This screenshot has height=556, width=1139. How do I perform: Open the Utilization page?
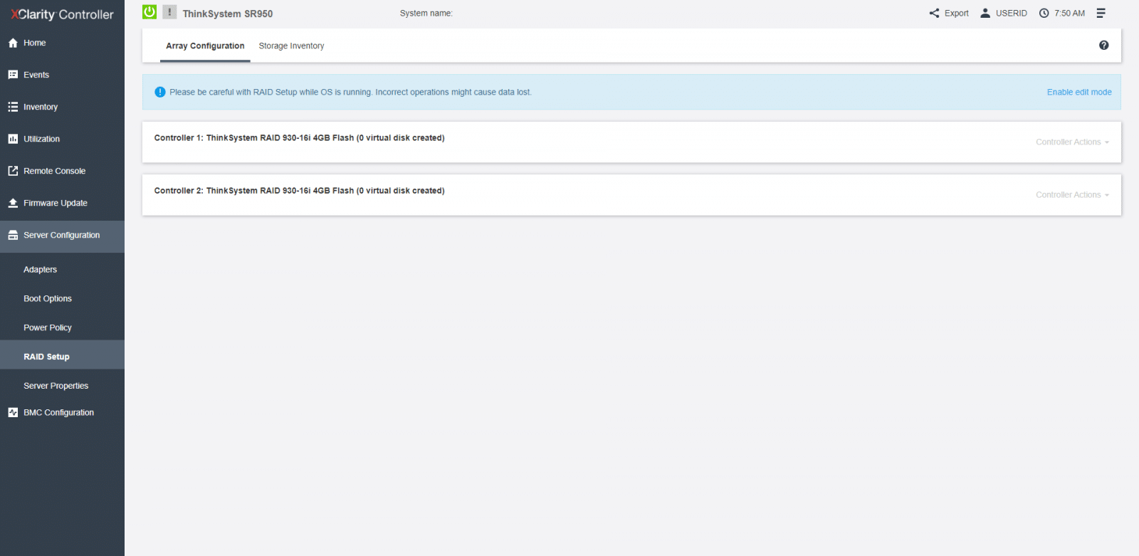(x=62, y=139)
